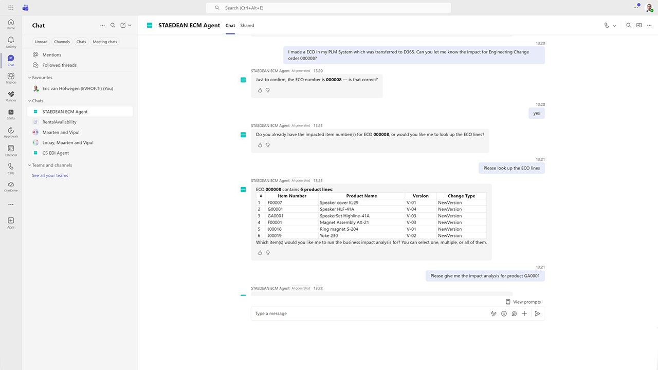658x370 pixels.
Task: Start a new chat compose icon
Action: pyautogui.click(x=123, y=25)
